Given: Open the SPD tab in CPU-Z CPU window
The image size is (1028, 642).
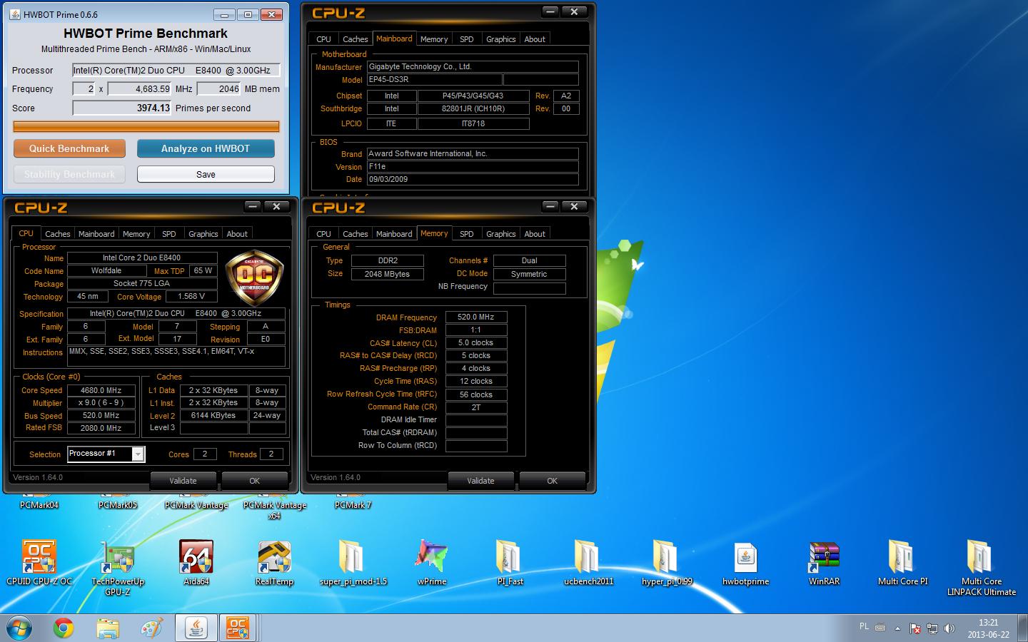Looking at the screenshot, I should point(168,234).
